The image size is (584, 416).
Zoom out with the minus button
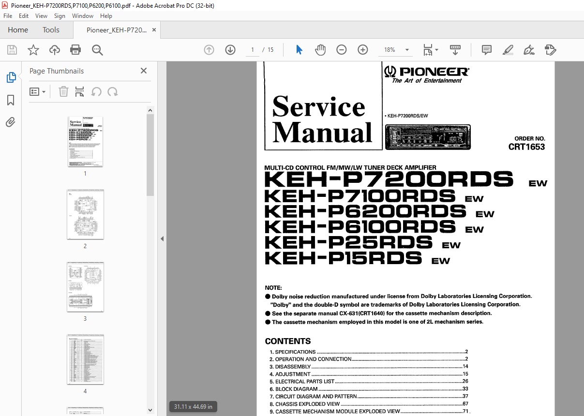click(x=342, y=50)
